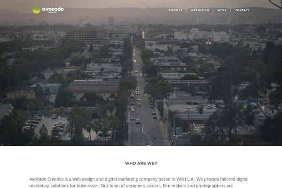Select Contact in the top navigation
This screenshot has width=282, height=188.
[242, 10]
